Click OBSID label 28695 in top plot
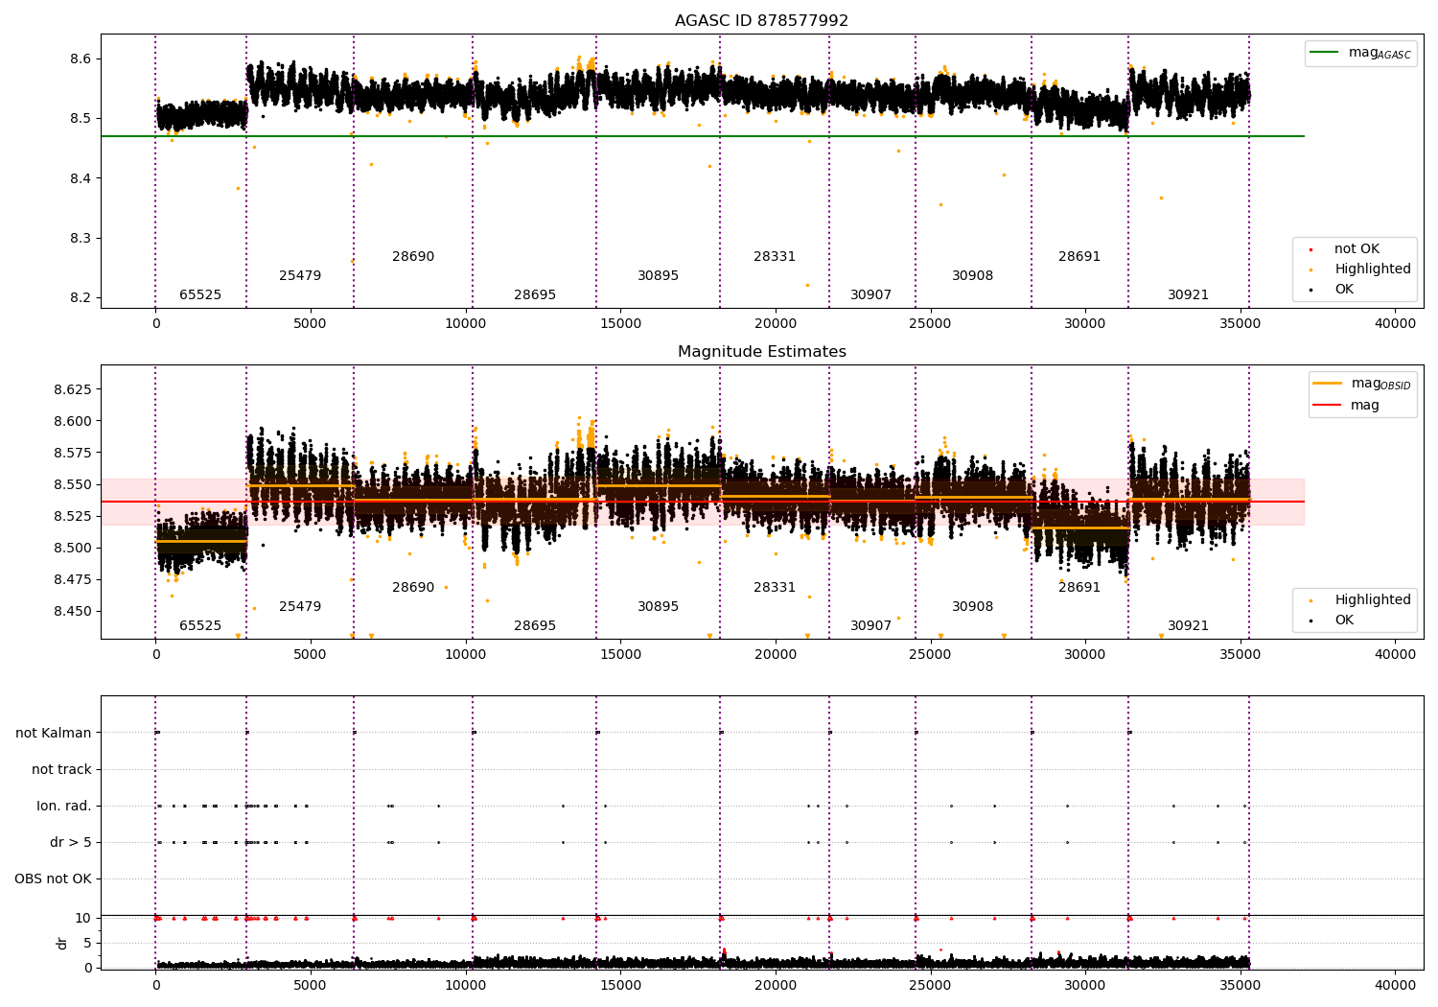 pyautogui.click(x=535, y=295)
